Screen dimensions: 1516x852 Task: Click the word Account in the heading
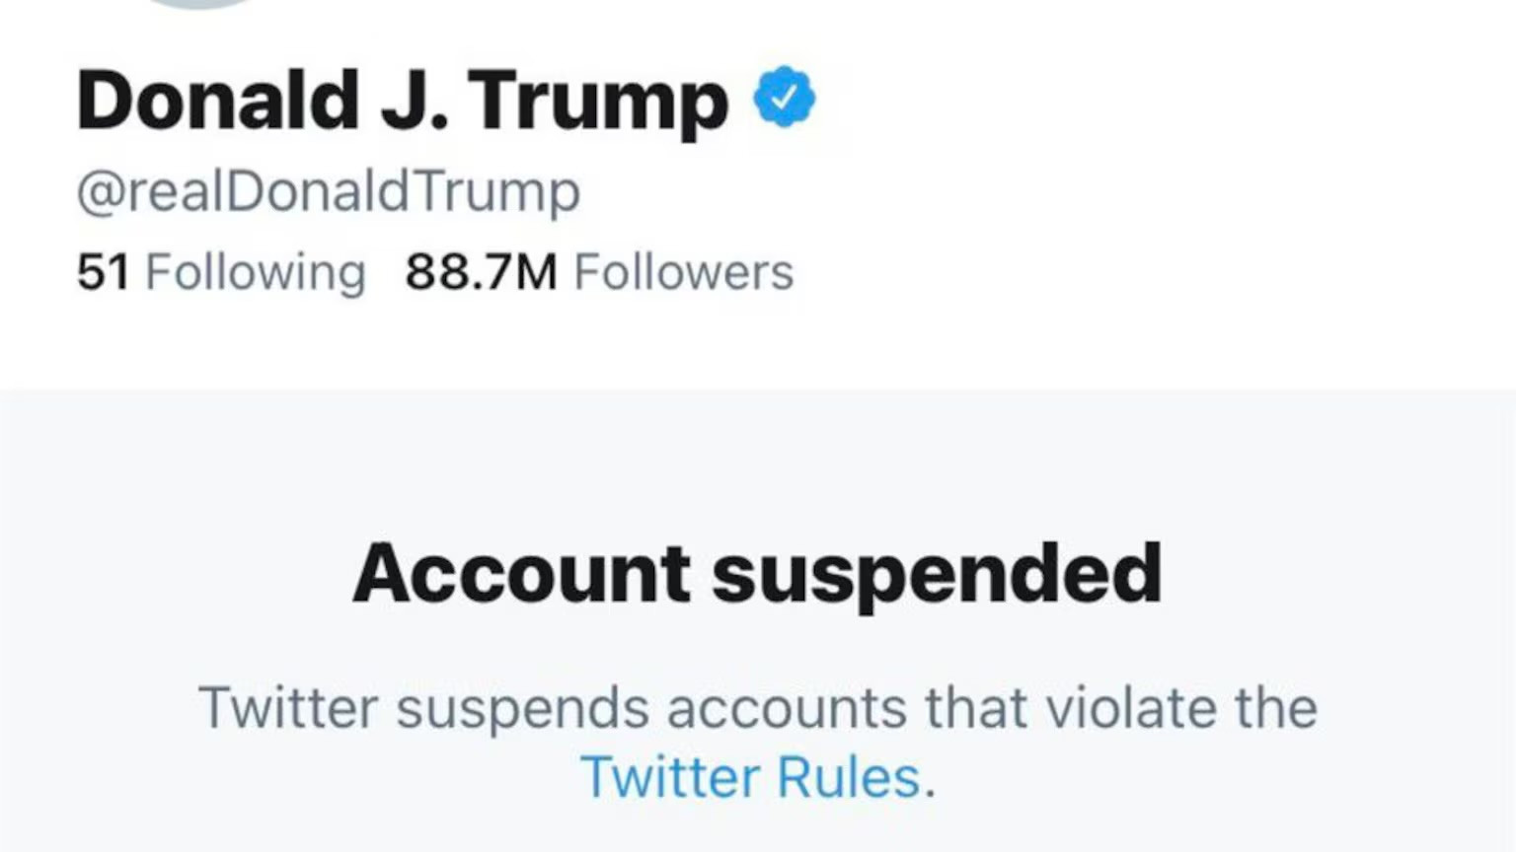pos(522,574)
